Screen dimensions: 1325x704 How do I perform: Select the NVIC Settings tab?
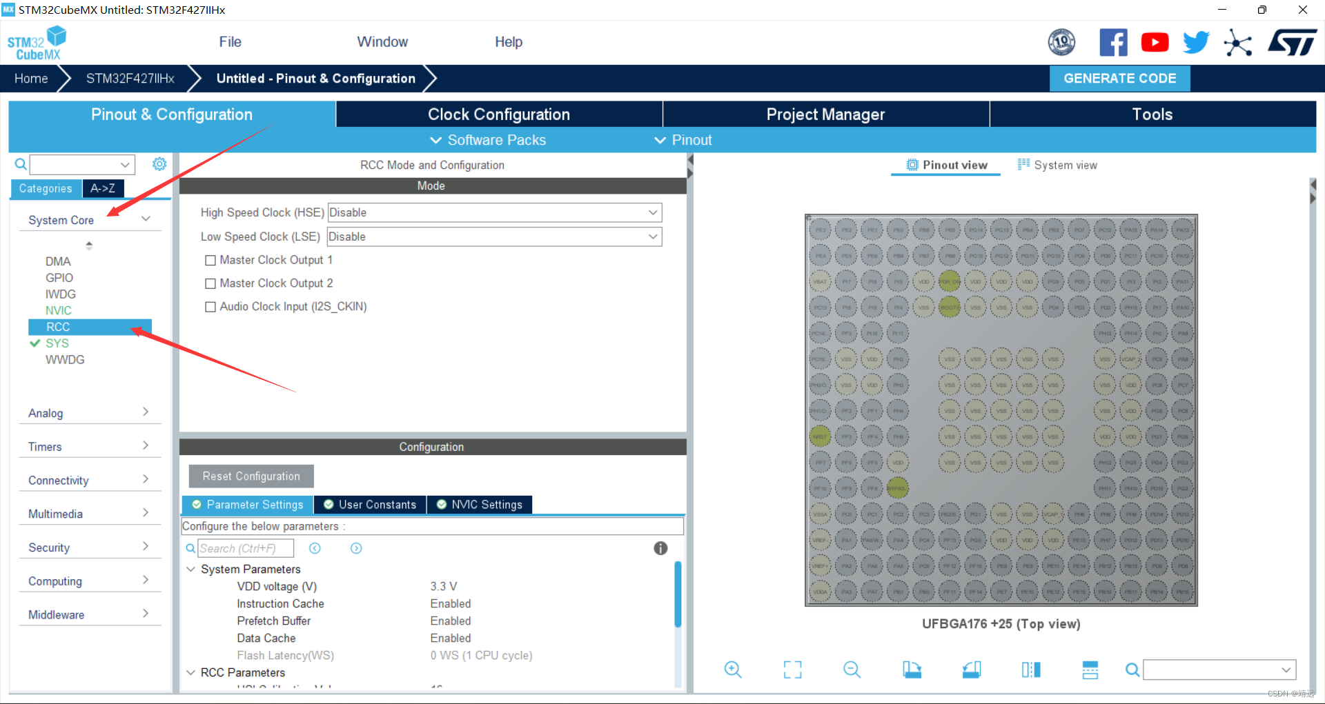480,505
